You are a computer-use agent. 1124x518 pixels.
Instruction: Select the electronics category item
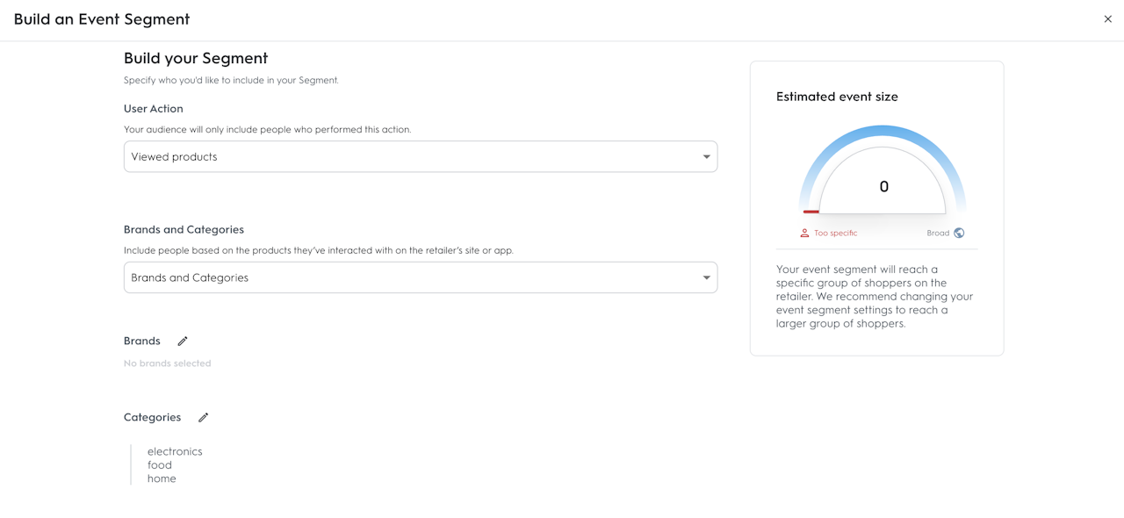pos(175,452)
